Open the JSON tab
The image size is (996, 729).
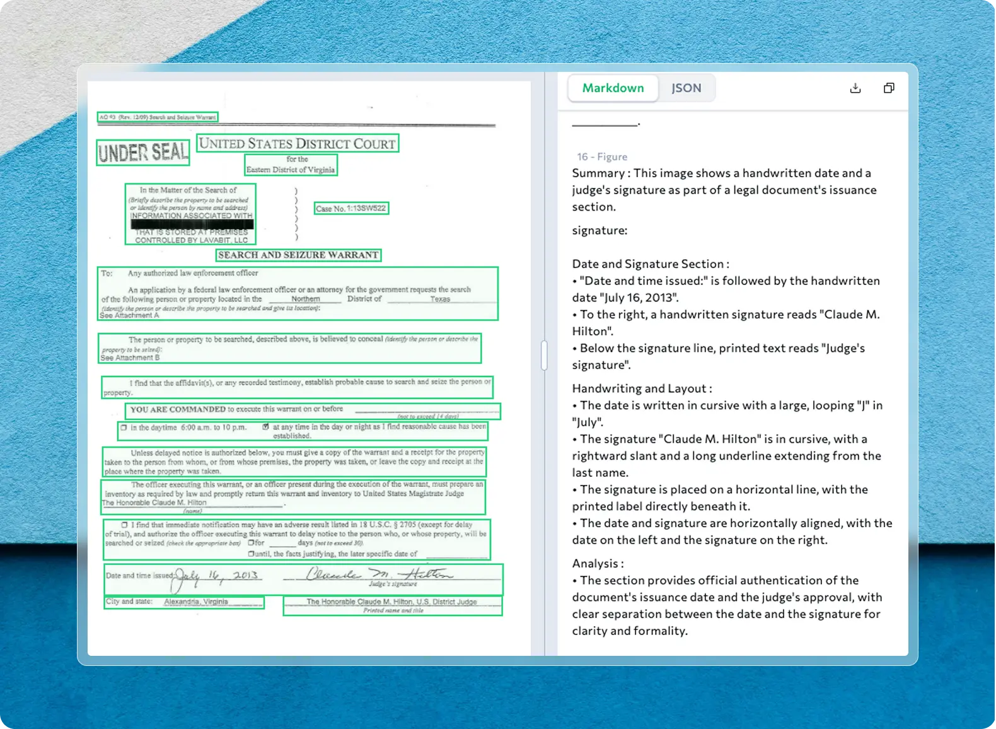(x=686, y=88)
